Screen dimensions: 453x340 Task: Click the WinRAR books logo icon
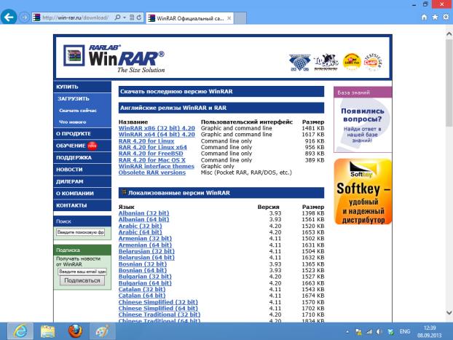pos(74,55)
